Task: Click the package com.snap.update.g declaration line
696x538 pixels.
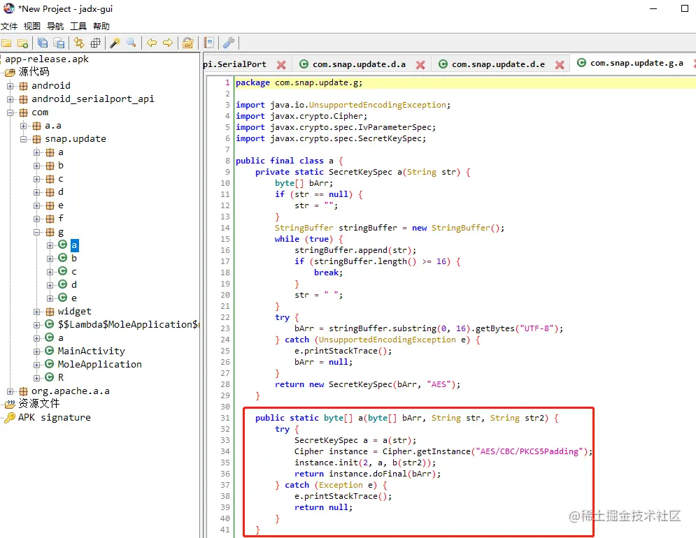Action: pos(464,82)
